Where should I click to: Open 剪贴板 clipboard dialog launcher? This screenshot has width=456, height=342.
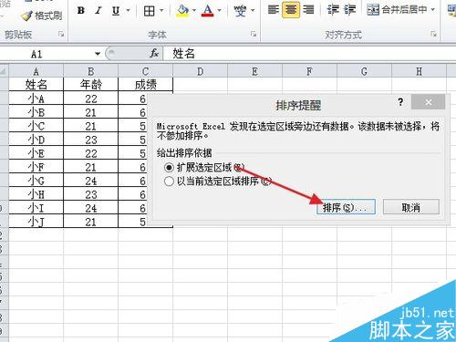(61, 34)
